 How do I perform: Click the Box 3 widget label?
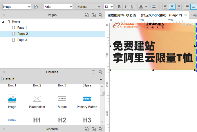[x=62, y=85]
